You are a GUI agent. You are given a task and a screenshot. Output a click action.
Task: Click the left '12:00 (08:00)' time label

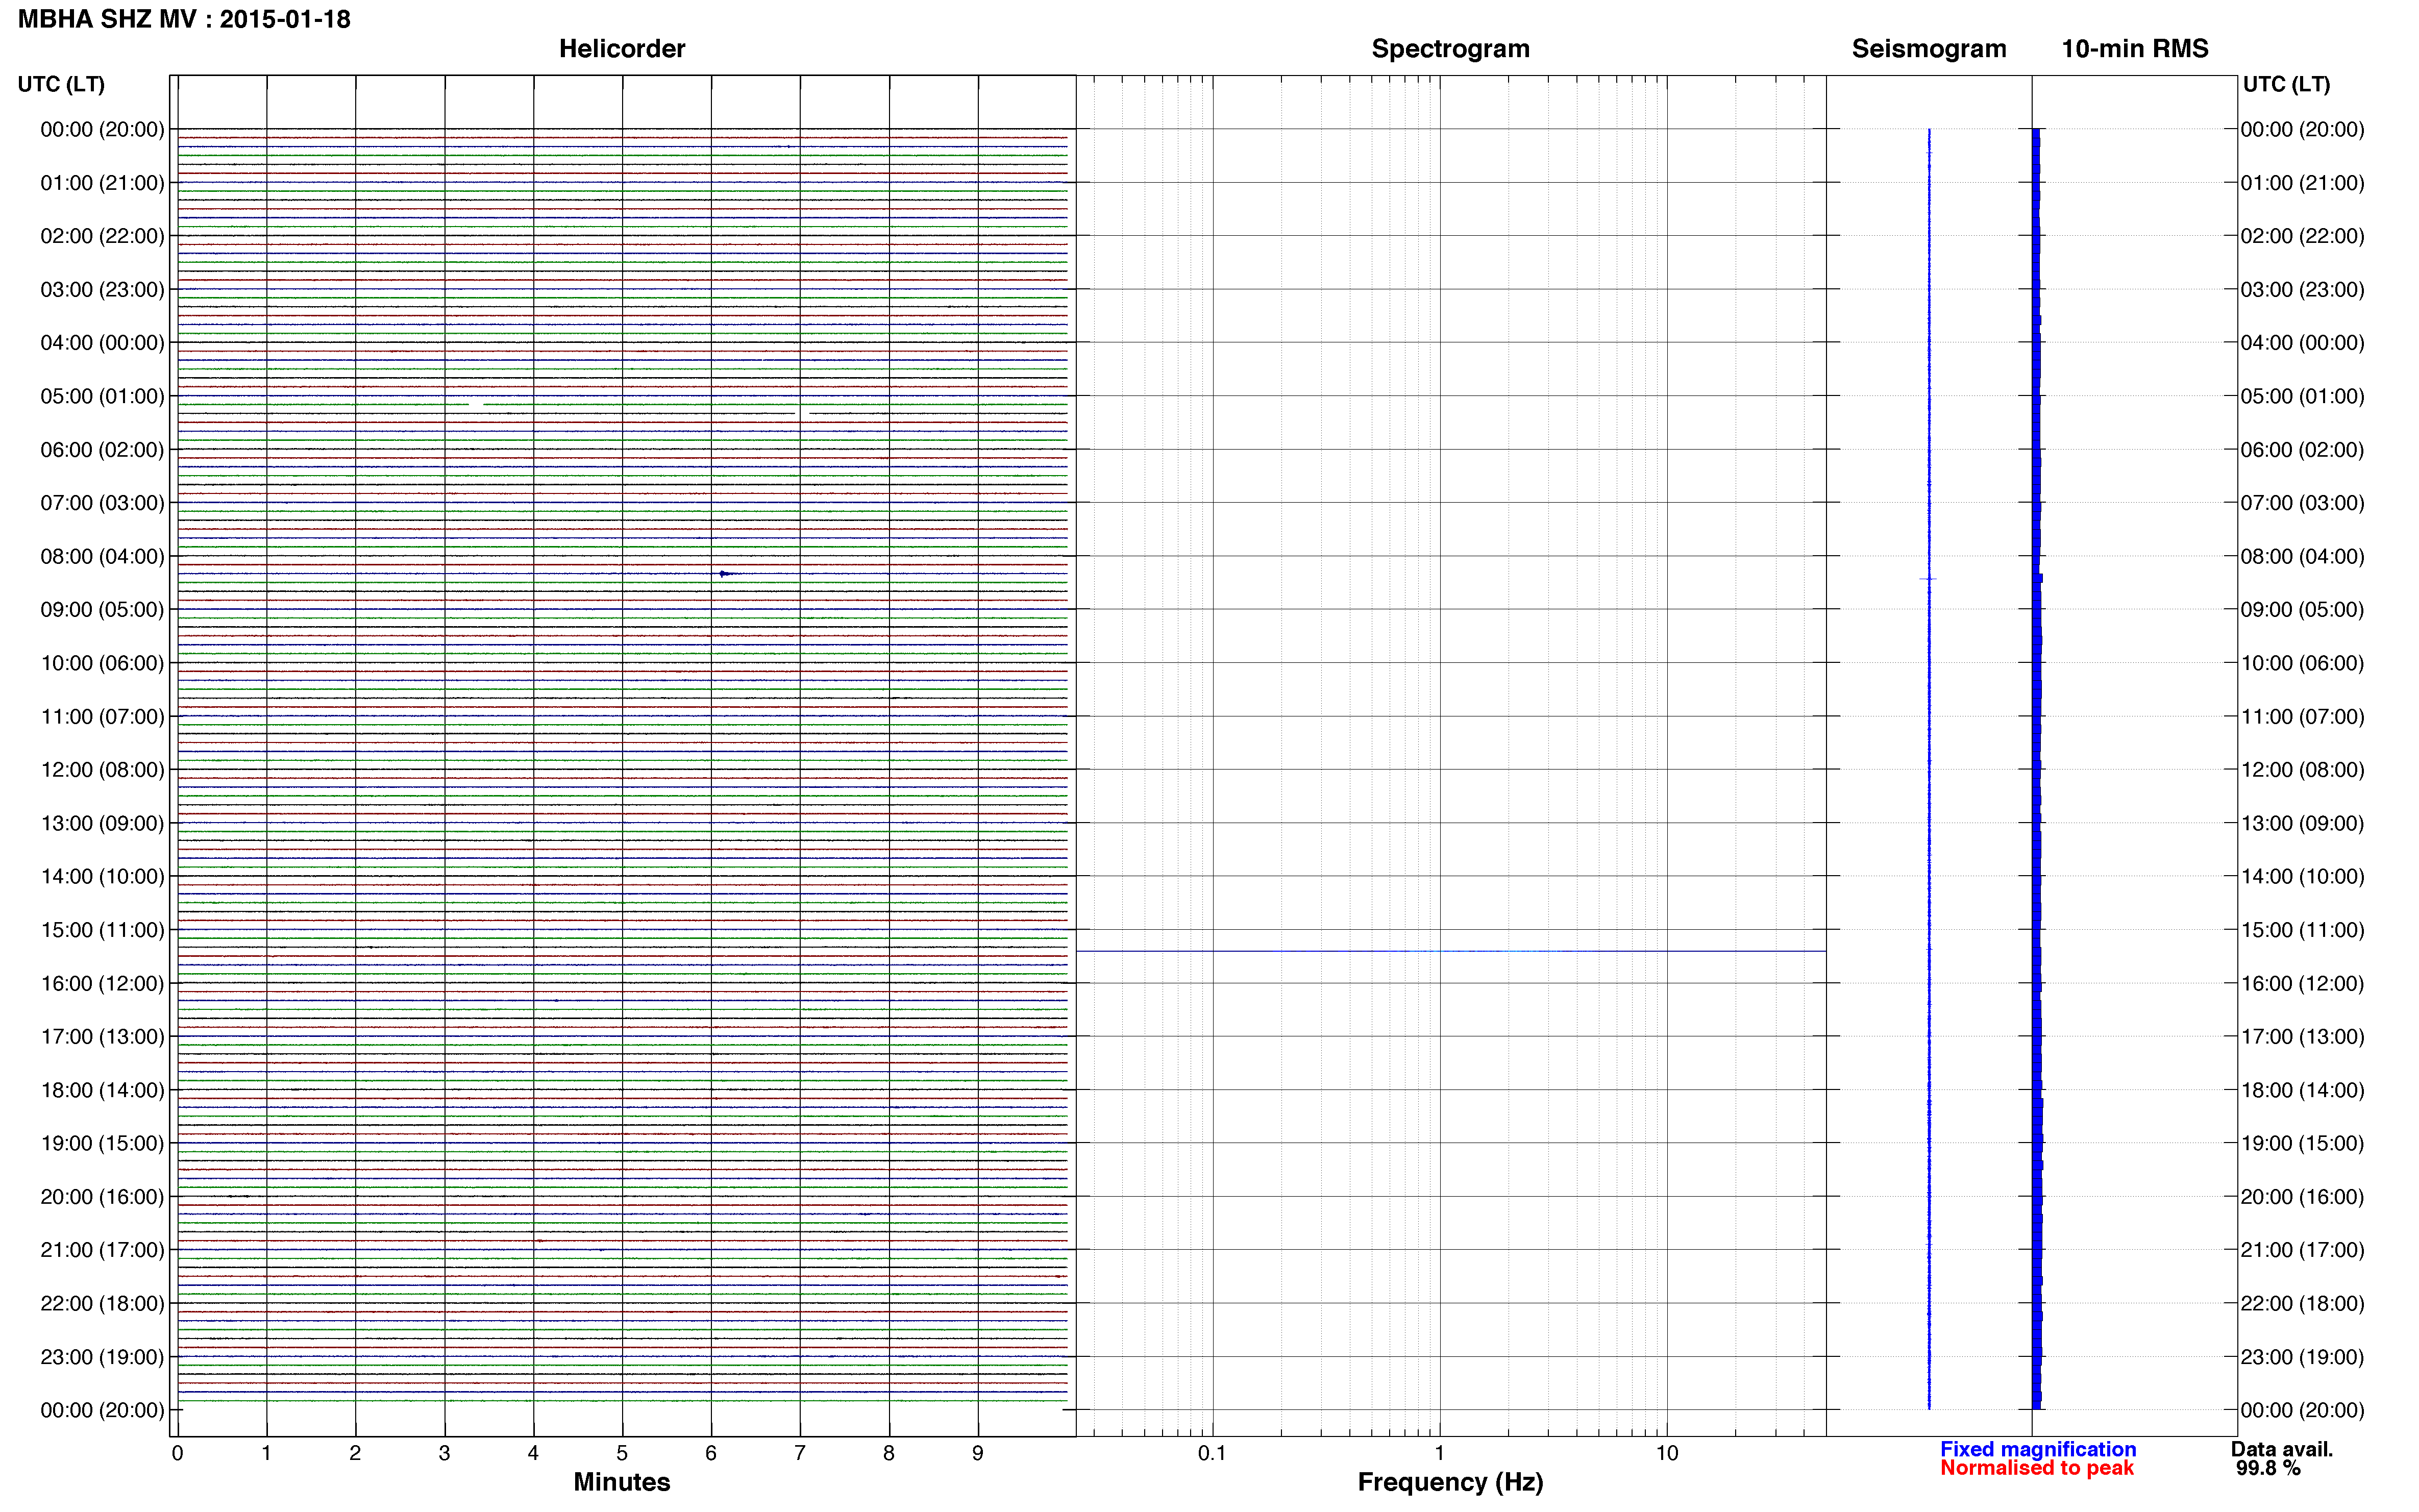[102, 770]
